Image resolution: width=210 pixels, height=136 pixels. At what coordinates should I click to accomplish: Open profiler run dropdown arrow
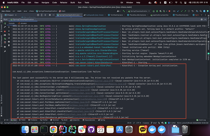click(x=167, y=11)
